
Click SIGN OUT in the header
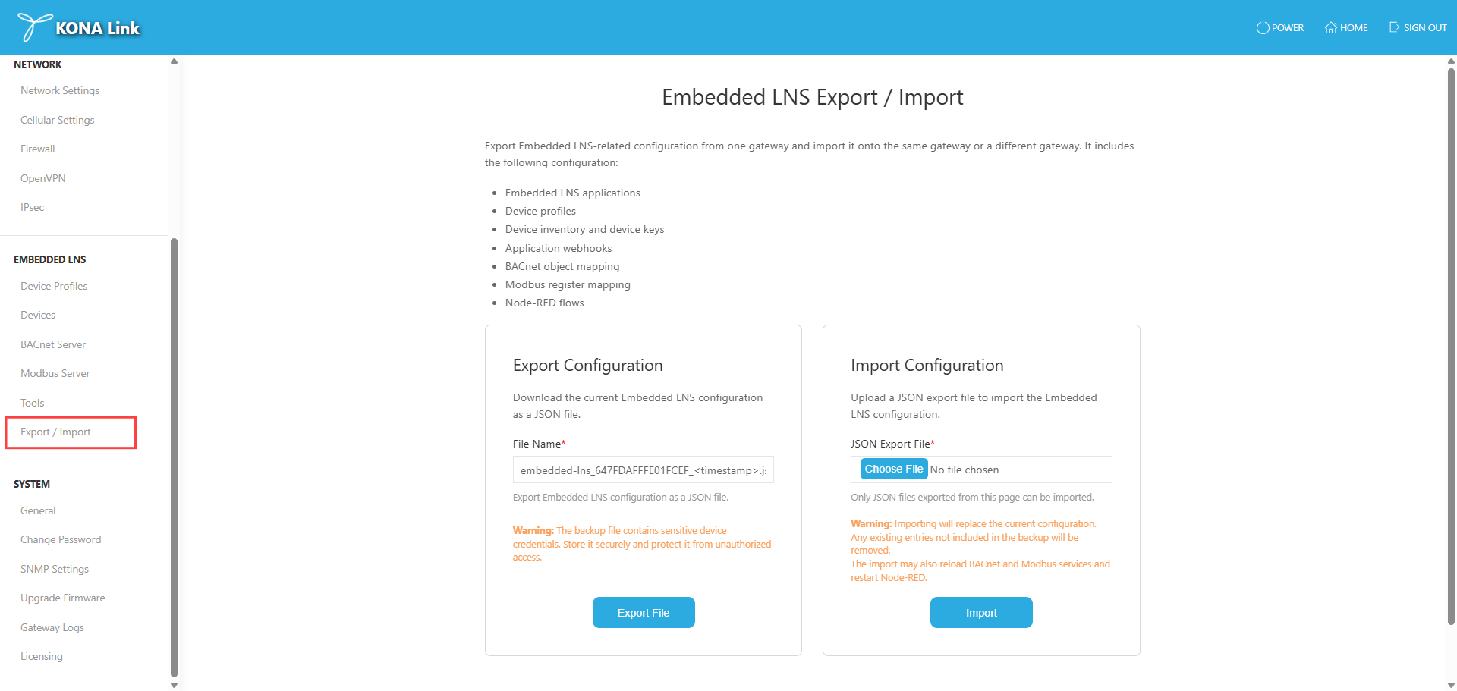click(1418, 27)
